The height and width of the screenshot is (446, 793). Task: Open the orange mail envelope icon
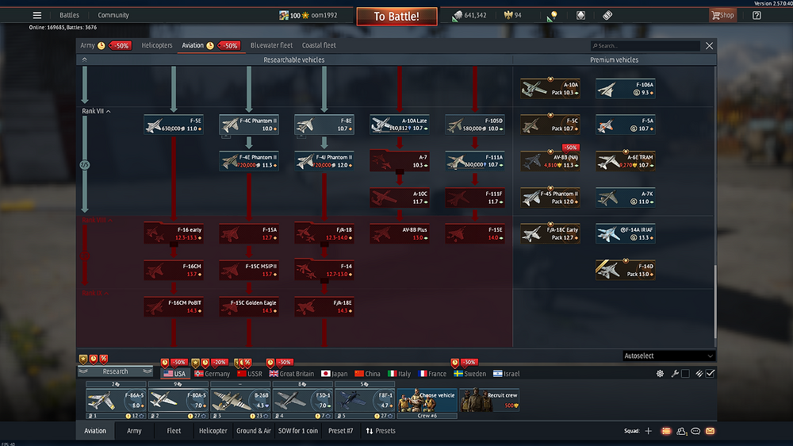[x=710, y=431]
